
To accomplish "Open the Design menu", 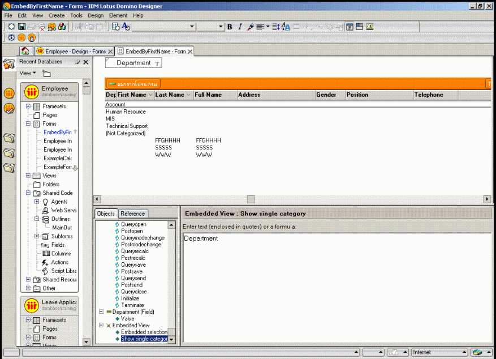I will [96, 15].
